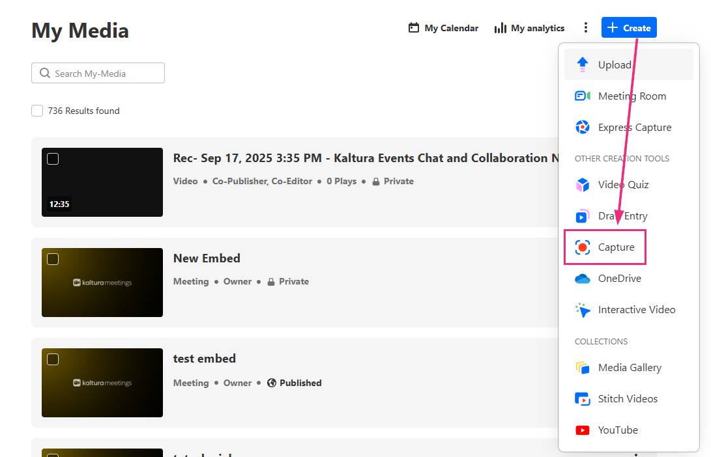Open My analytics link
Viewport: 711px width, 457px height.
coord(529,28)
